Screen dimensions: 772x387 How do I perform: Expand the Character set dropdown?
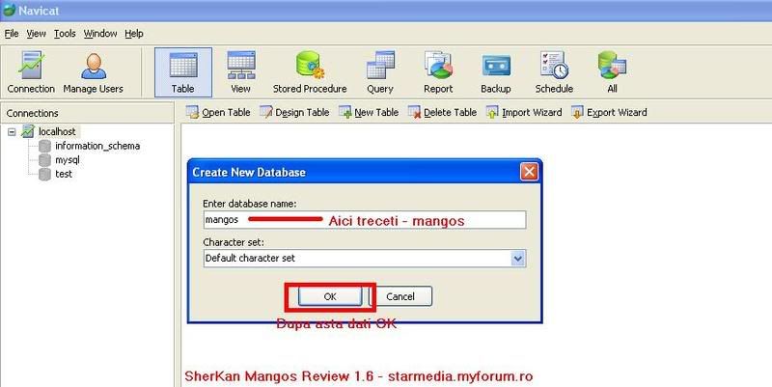click(518, 259)
